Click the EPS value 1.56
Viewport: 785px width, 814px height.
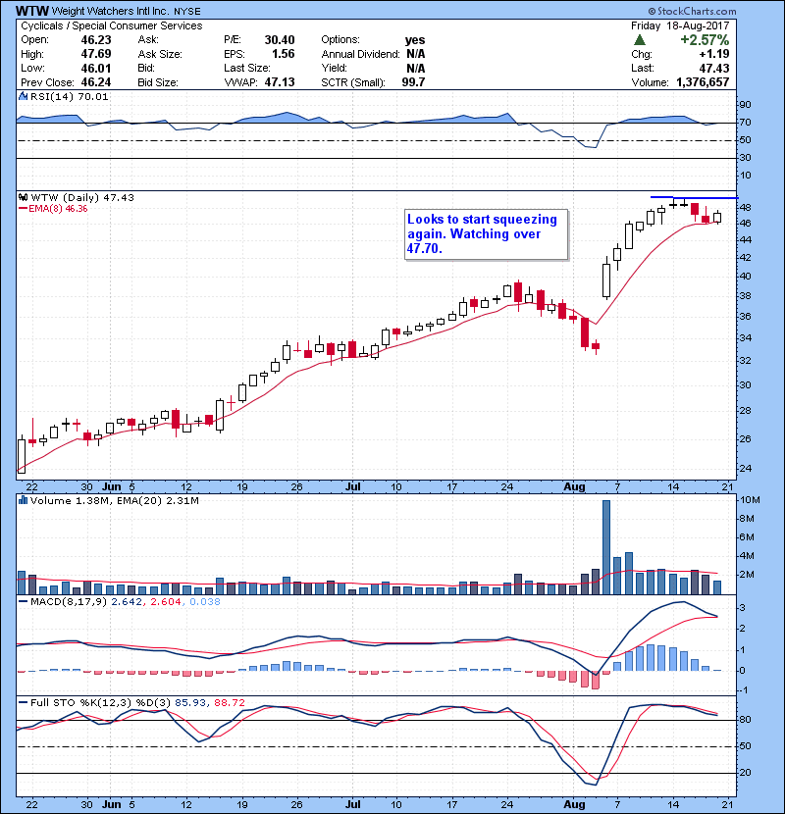click(284, 54)
